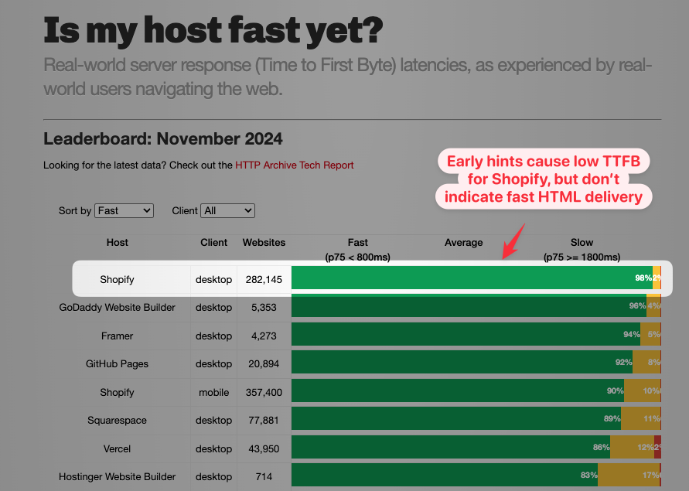
Task: Click the GitHub Pages host name
Action: click(x=118, y=363)
